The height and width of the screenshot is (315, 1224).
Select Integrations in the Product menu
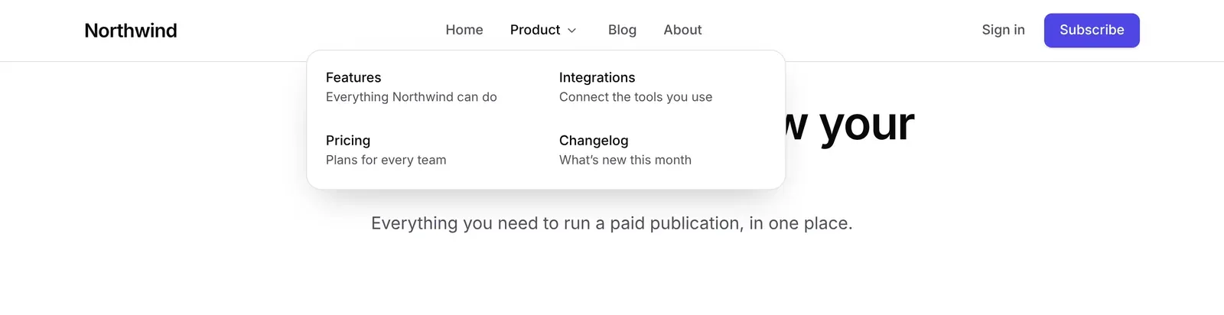[597, 77]
